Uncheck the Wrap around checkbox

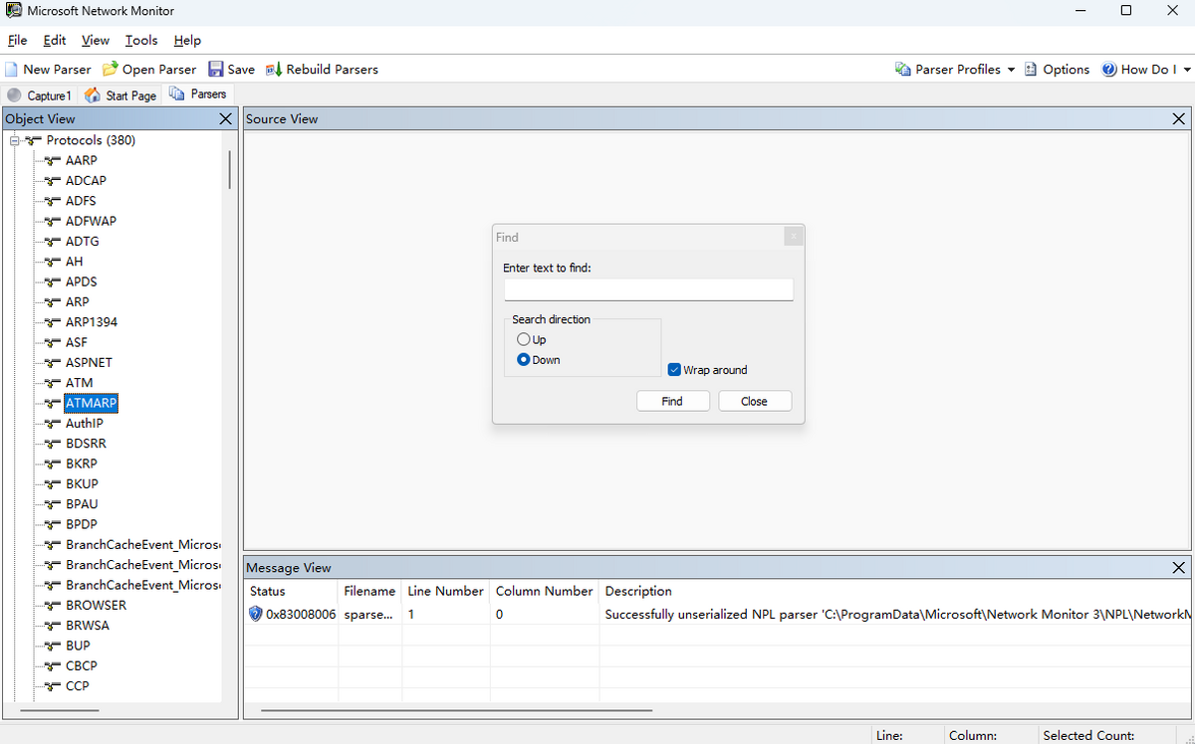674,370
